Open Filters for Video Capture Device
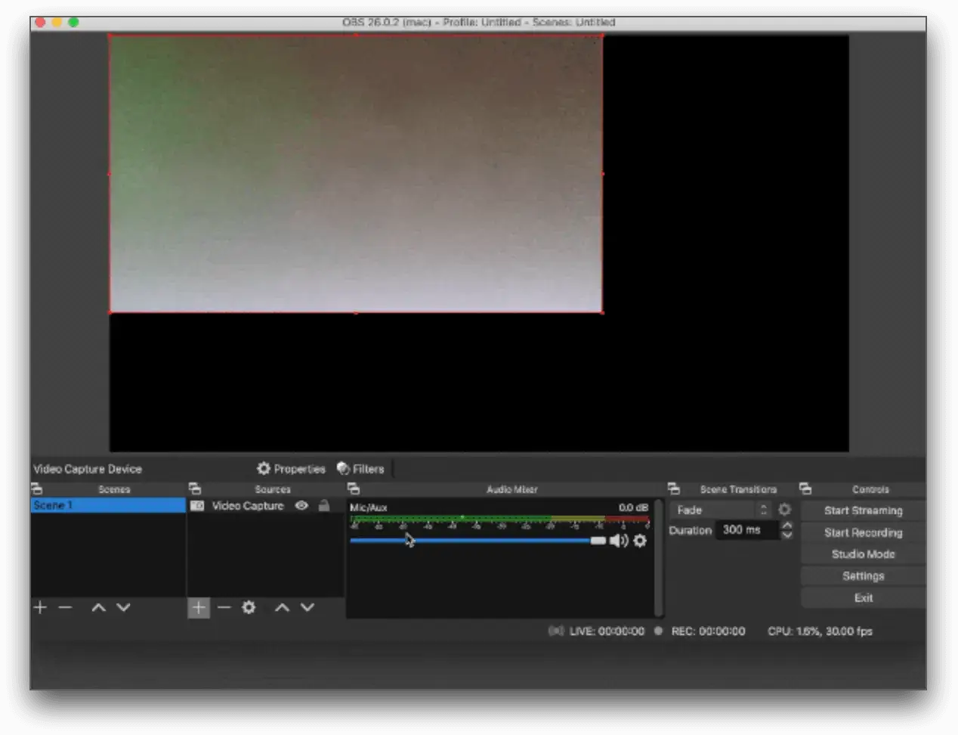Screen dimensions: 958x735 [x=362, y=469]
